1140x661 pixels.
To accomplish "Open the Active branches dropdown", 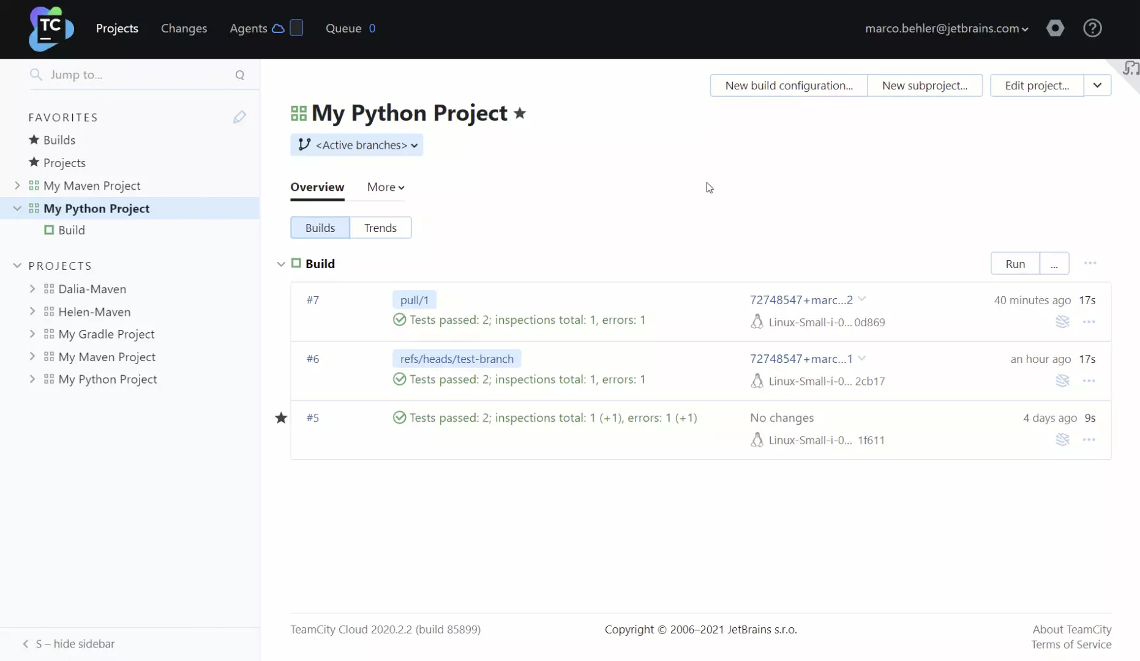I will pyautogui.click(x=357, y=145).
